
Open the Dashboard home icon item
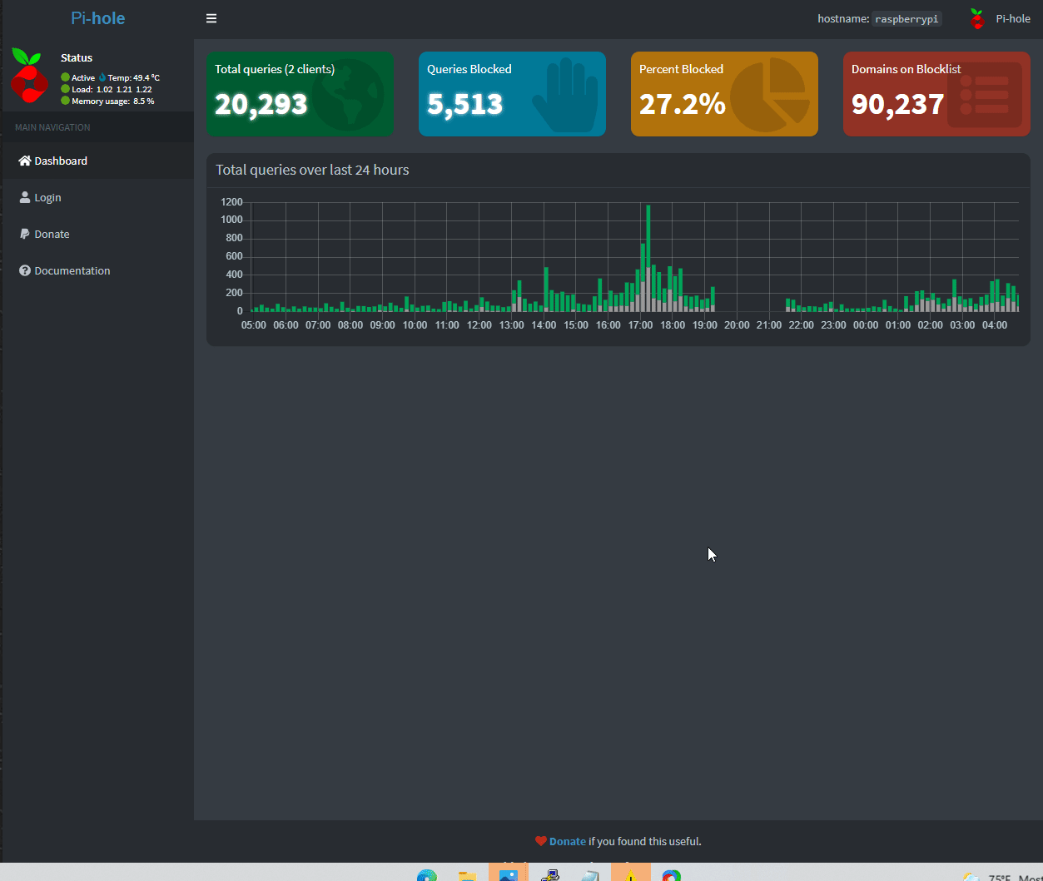click(x=25, y=161)
